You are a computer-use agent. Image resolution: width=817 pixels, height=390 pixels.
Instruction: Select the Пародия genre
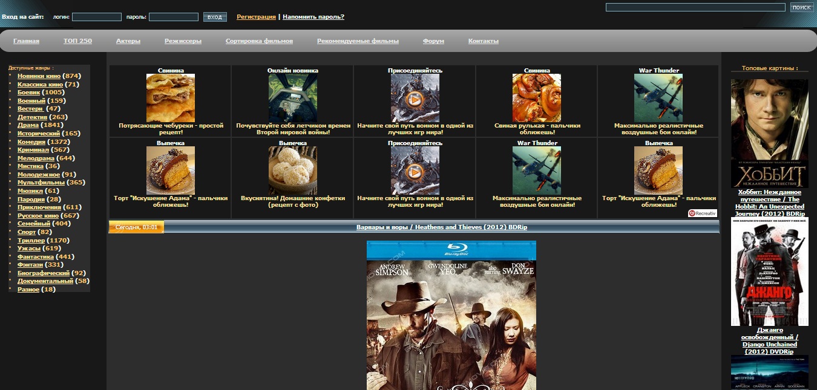(x=30, y=199)
